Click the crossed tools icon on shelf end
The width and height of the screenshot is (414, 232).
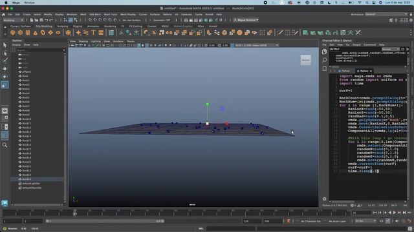[x=358, y=33]
